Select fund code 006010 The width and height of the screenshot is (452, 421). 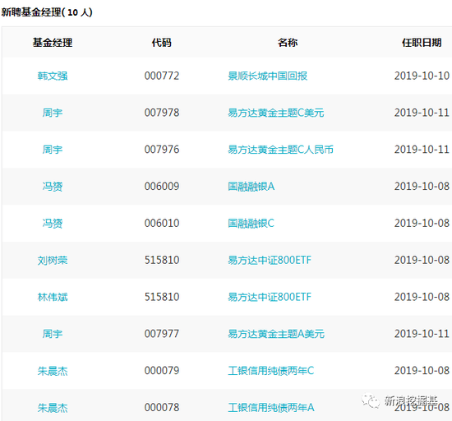(162, 223)
